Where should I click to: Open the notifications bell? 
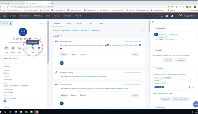(x=172, y=16)
